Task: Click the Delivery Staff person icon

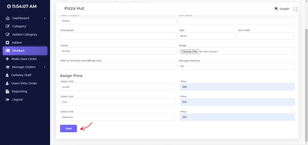Action: pos(7,75)
